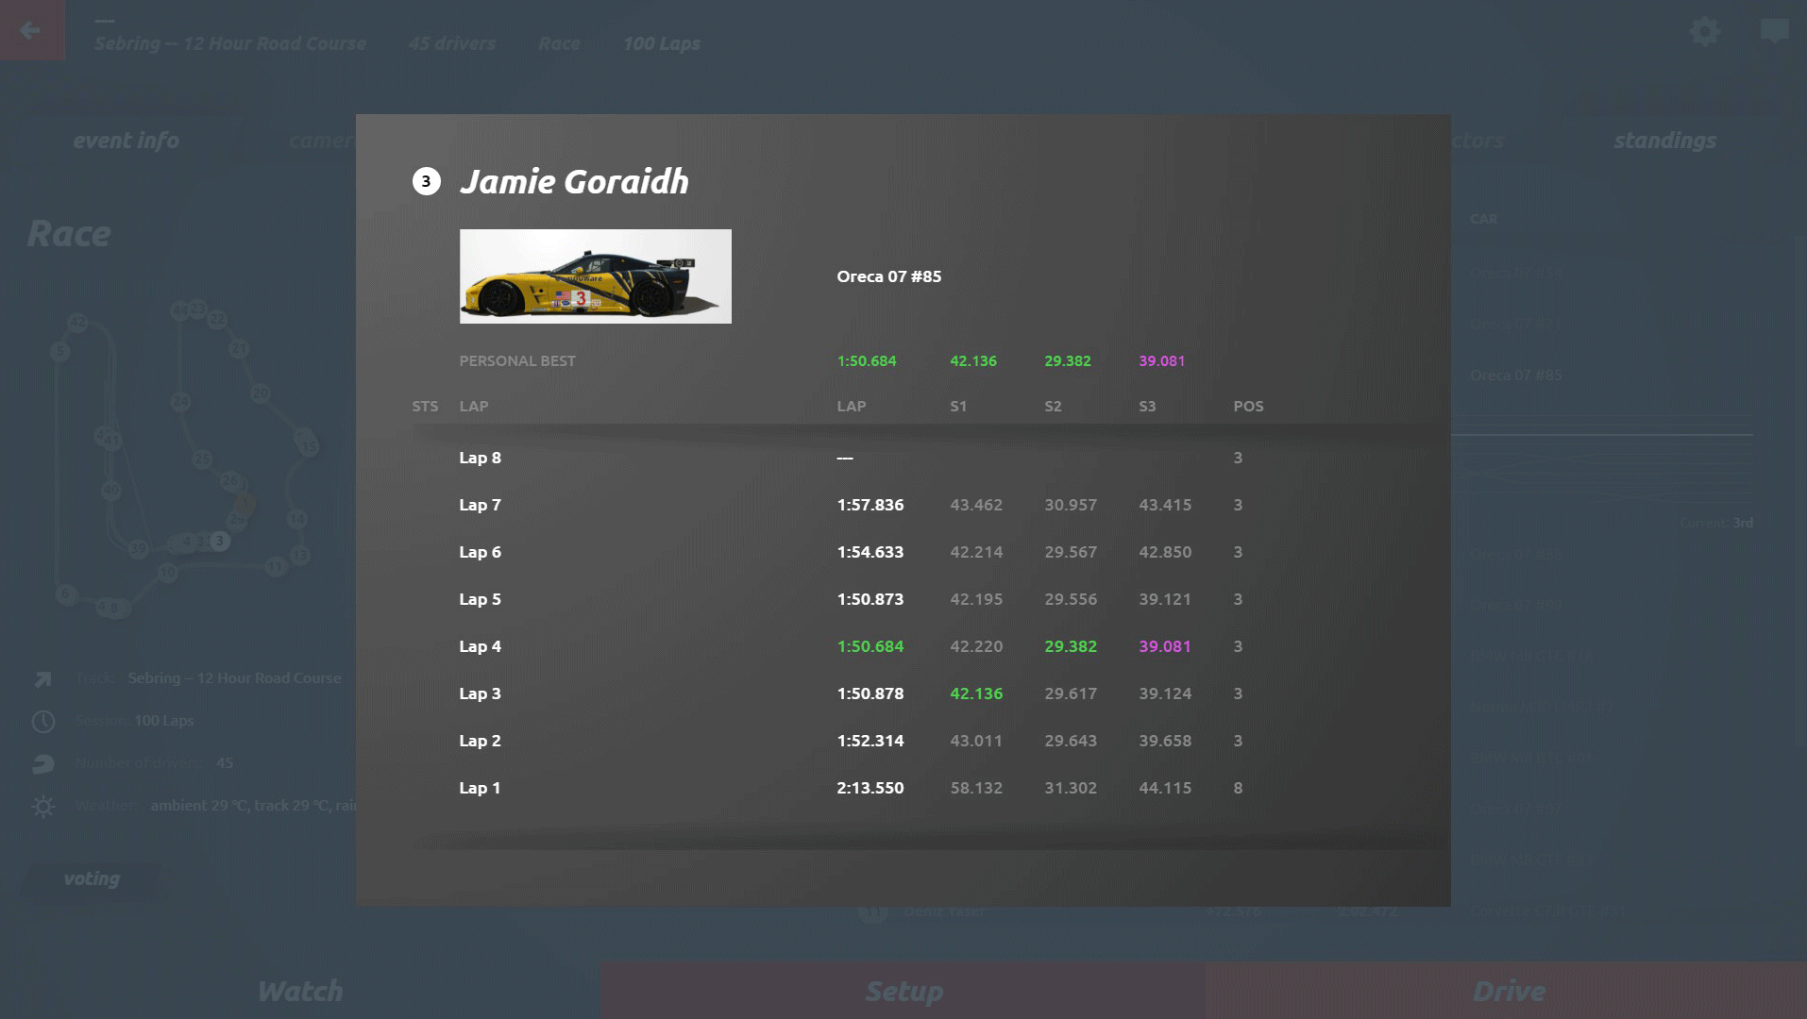1807x1019 pixels.
Task: Click the S3 column header
Action: (x=1147, y=407)
